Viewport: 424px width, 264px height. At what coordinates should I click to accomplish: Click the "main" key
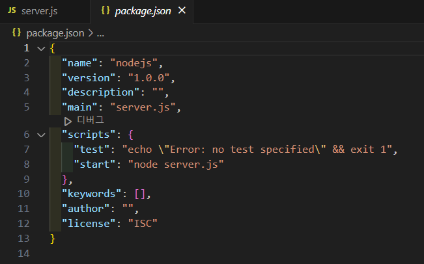(x=79, y=107)
